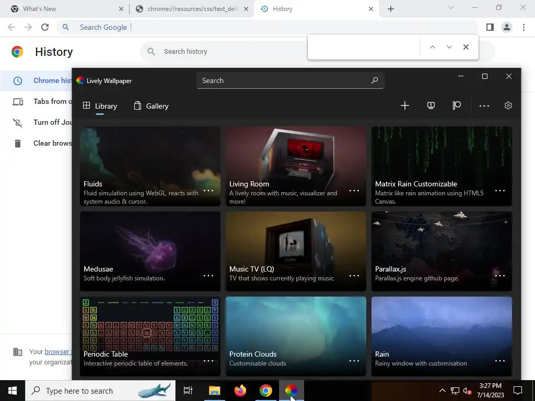The height and width of the screenshot is (401, 535).
Task: Click the search magnifier in Lively Wallpaper
Action: (375, 80)
